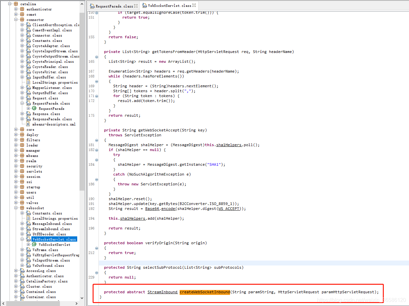Click the WebSocketServlet abstract class icon
Screen dimensions: 409x306
click(34, 245)
